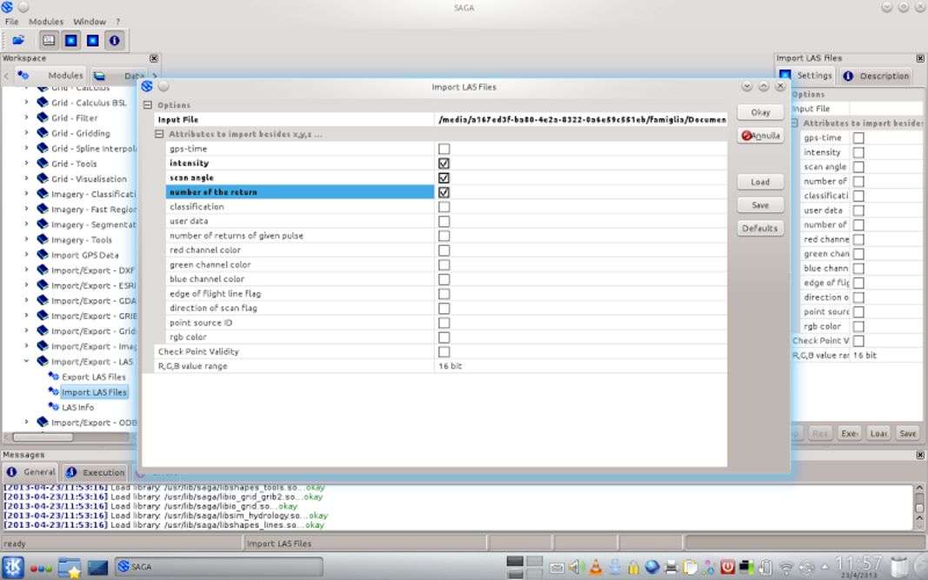Image resolution: width=928 pixels, height=580 pixels.
Task: Open the Modules menu
Action: pos(46,22)
